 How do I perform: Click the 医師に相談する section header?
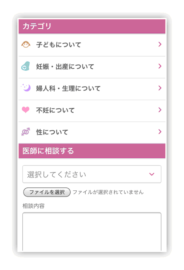pyautogui.click(x=92, y=151)
